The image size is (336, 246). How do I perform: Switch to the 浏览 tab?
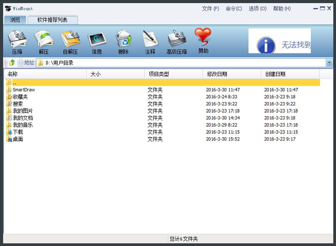point(15,20)
